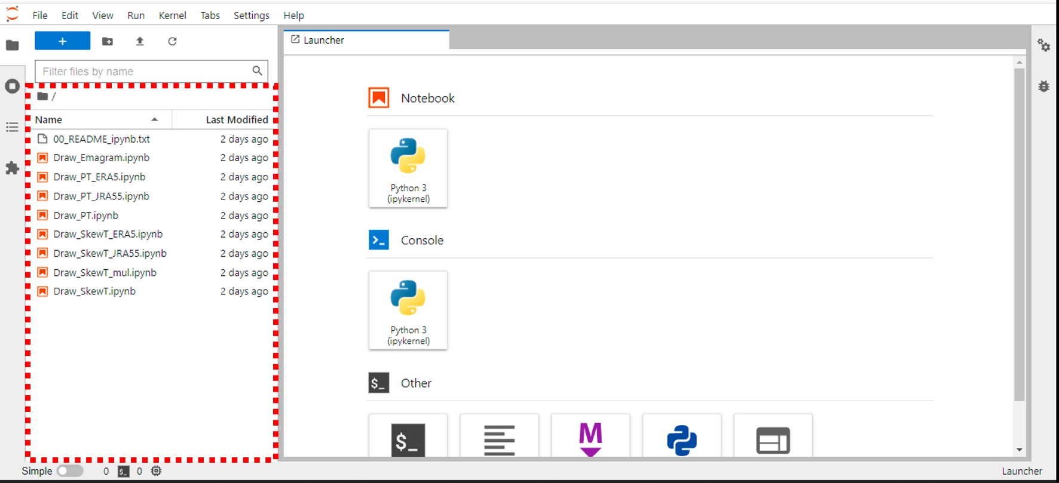Open the Table of Contents sidebar
Viewport: 1059px width, 483px height.
(12, 127)
